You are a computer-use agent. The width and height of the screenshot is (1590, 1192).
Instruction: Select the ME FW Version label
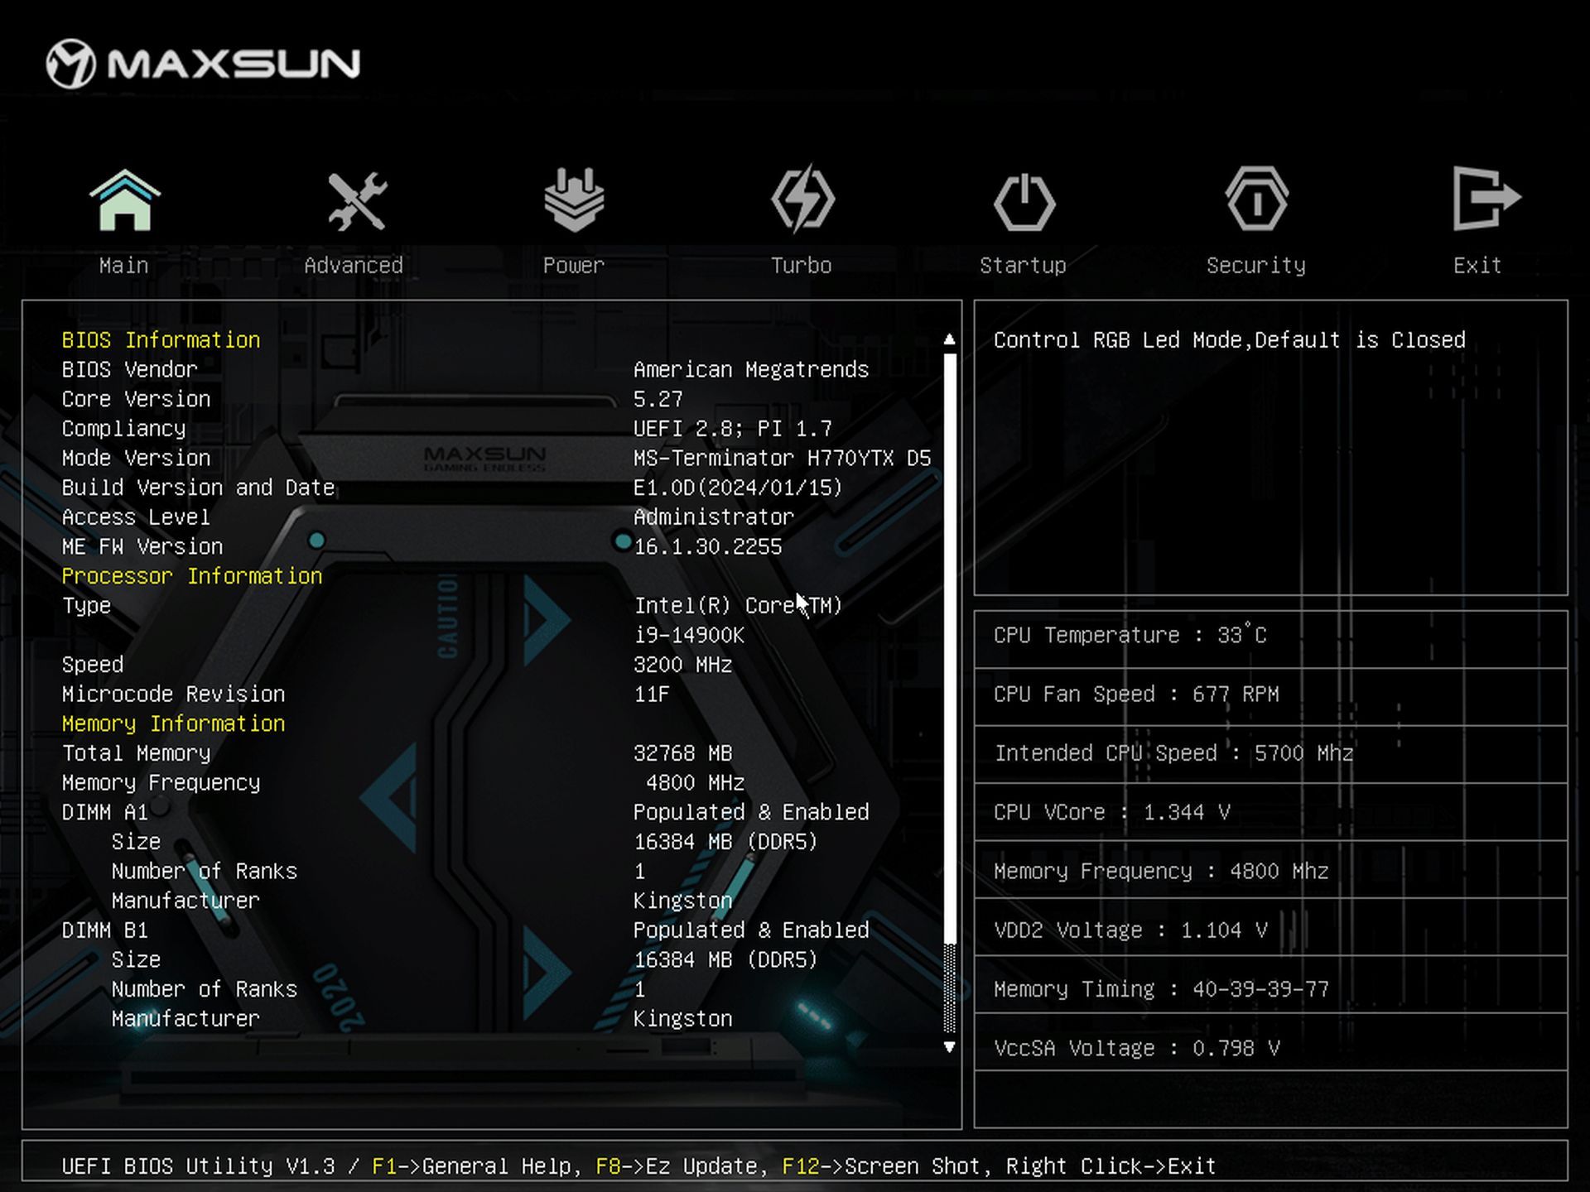[x=142, y=547]
